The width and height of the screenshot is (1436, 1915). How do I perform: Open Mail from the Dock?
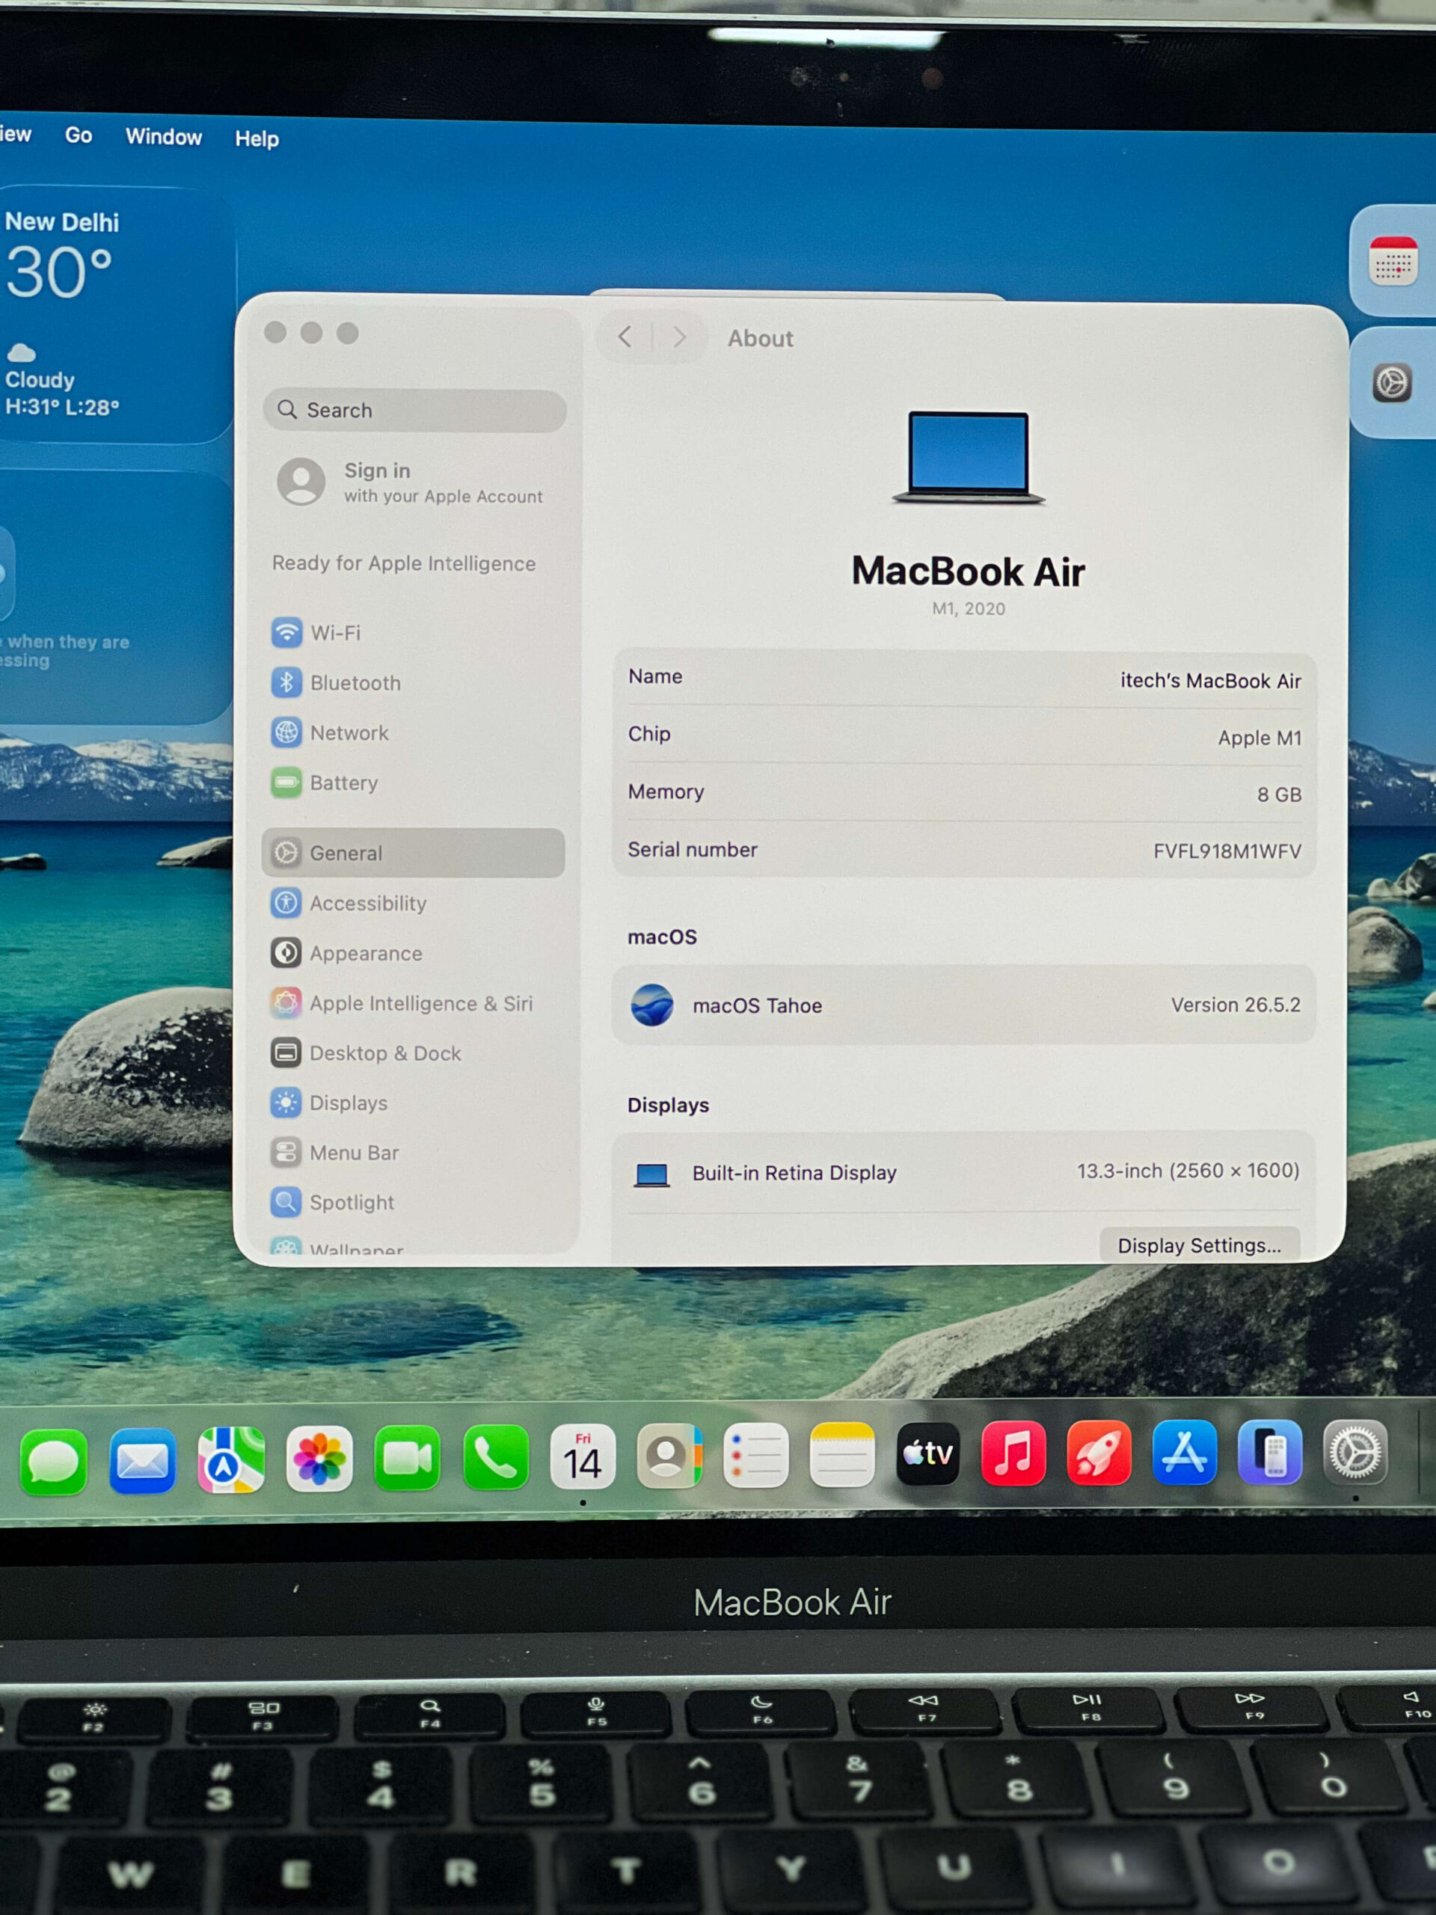(143, 1462)
